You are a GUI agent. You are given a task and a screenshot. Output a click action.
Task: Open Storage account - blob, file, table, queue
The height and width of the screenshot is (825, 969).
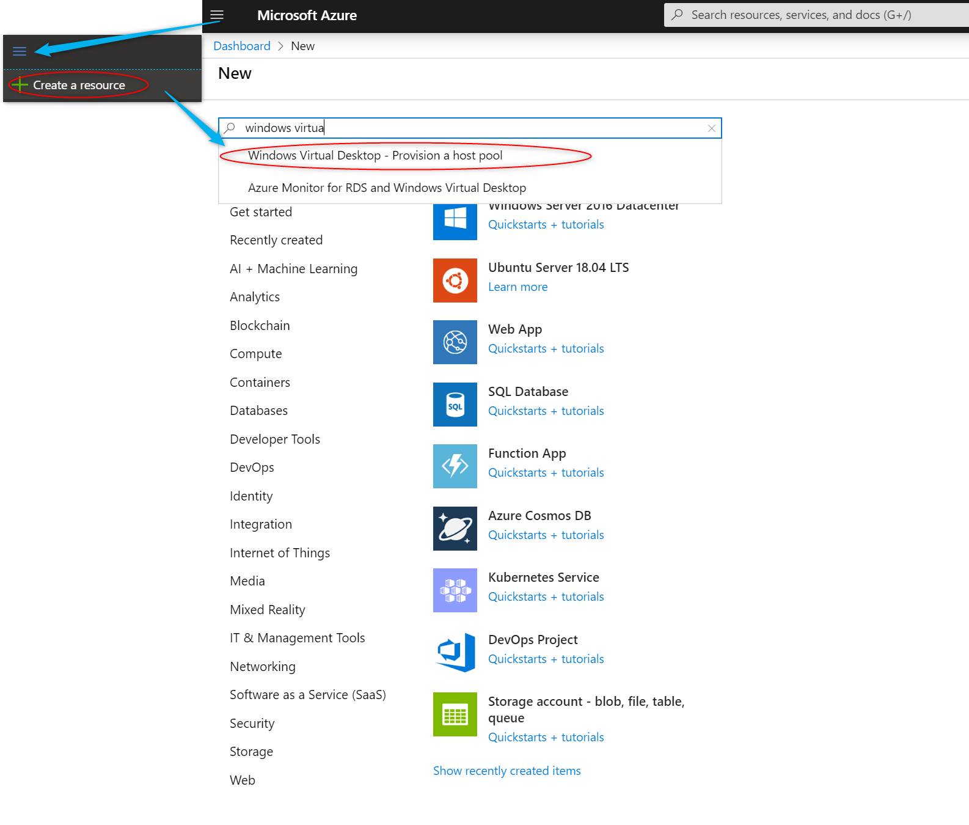coord(586,710)
